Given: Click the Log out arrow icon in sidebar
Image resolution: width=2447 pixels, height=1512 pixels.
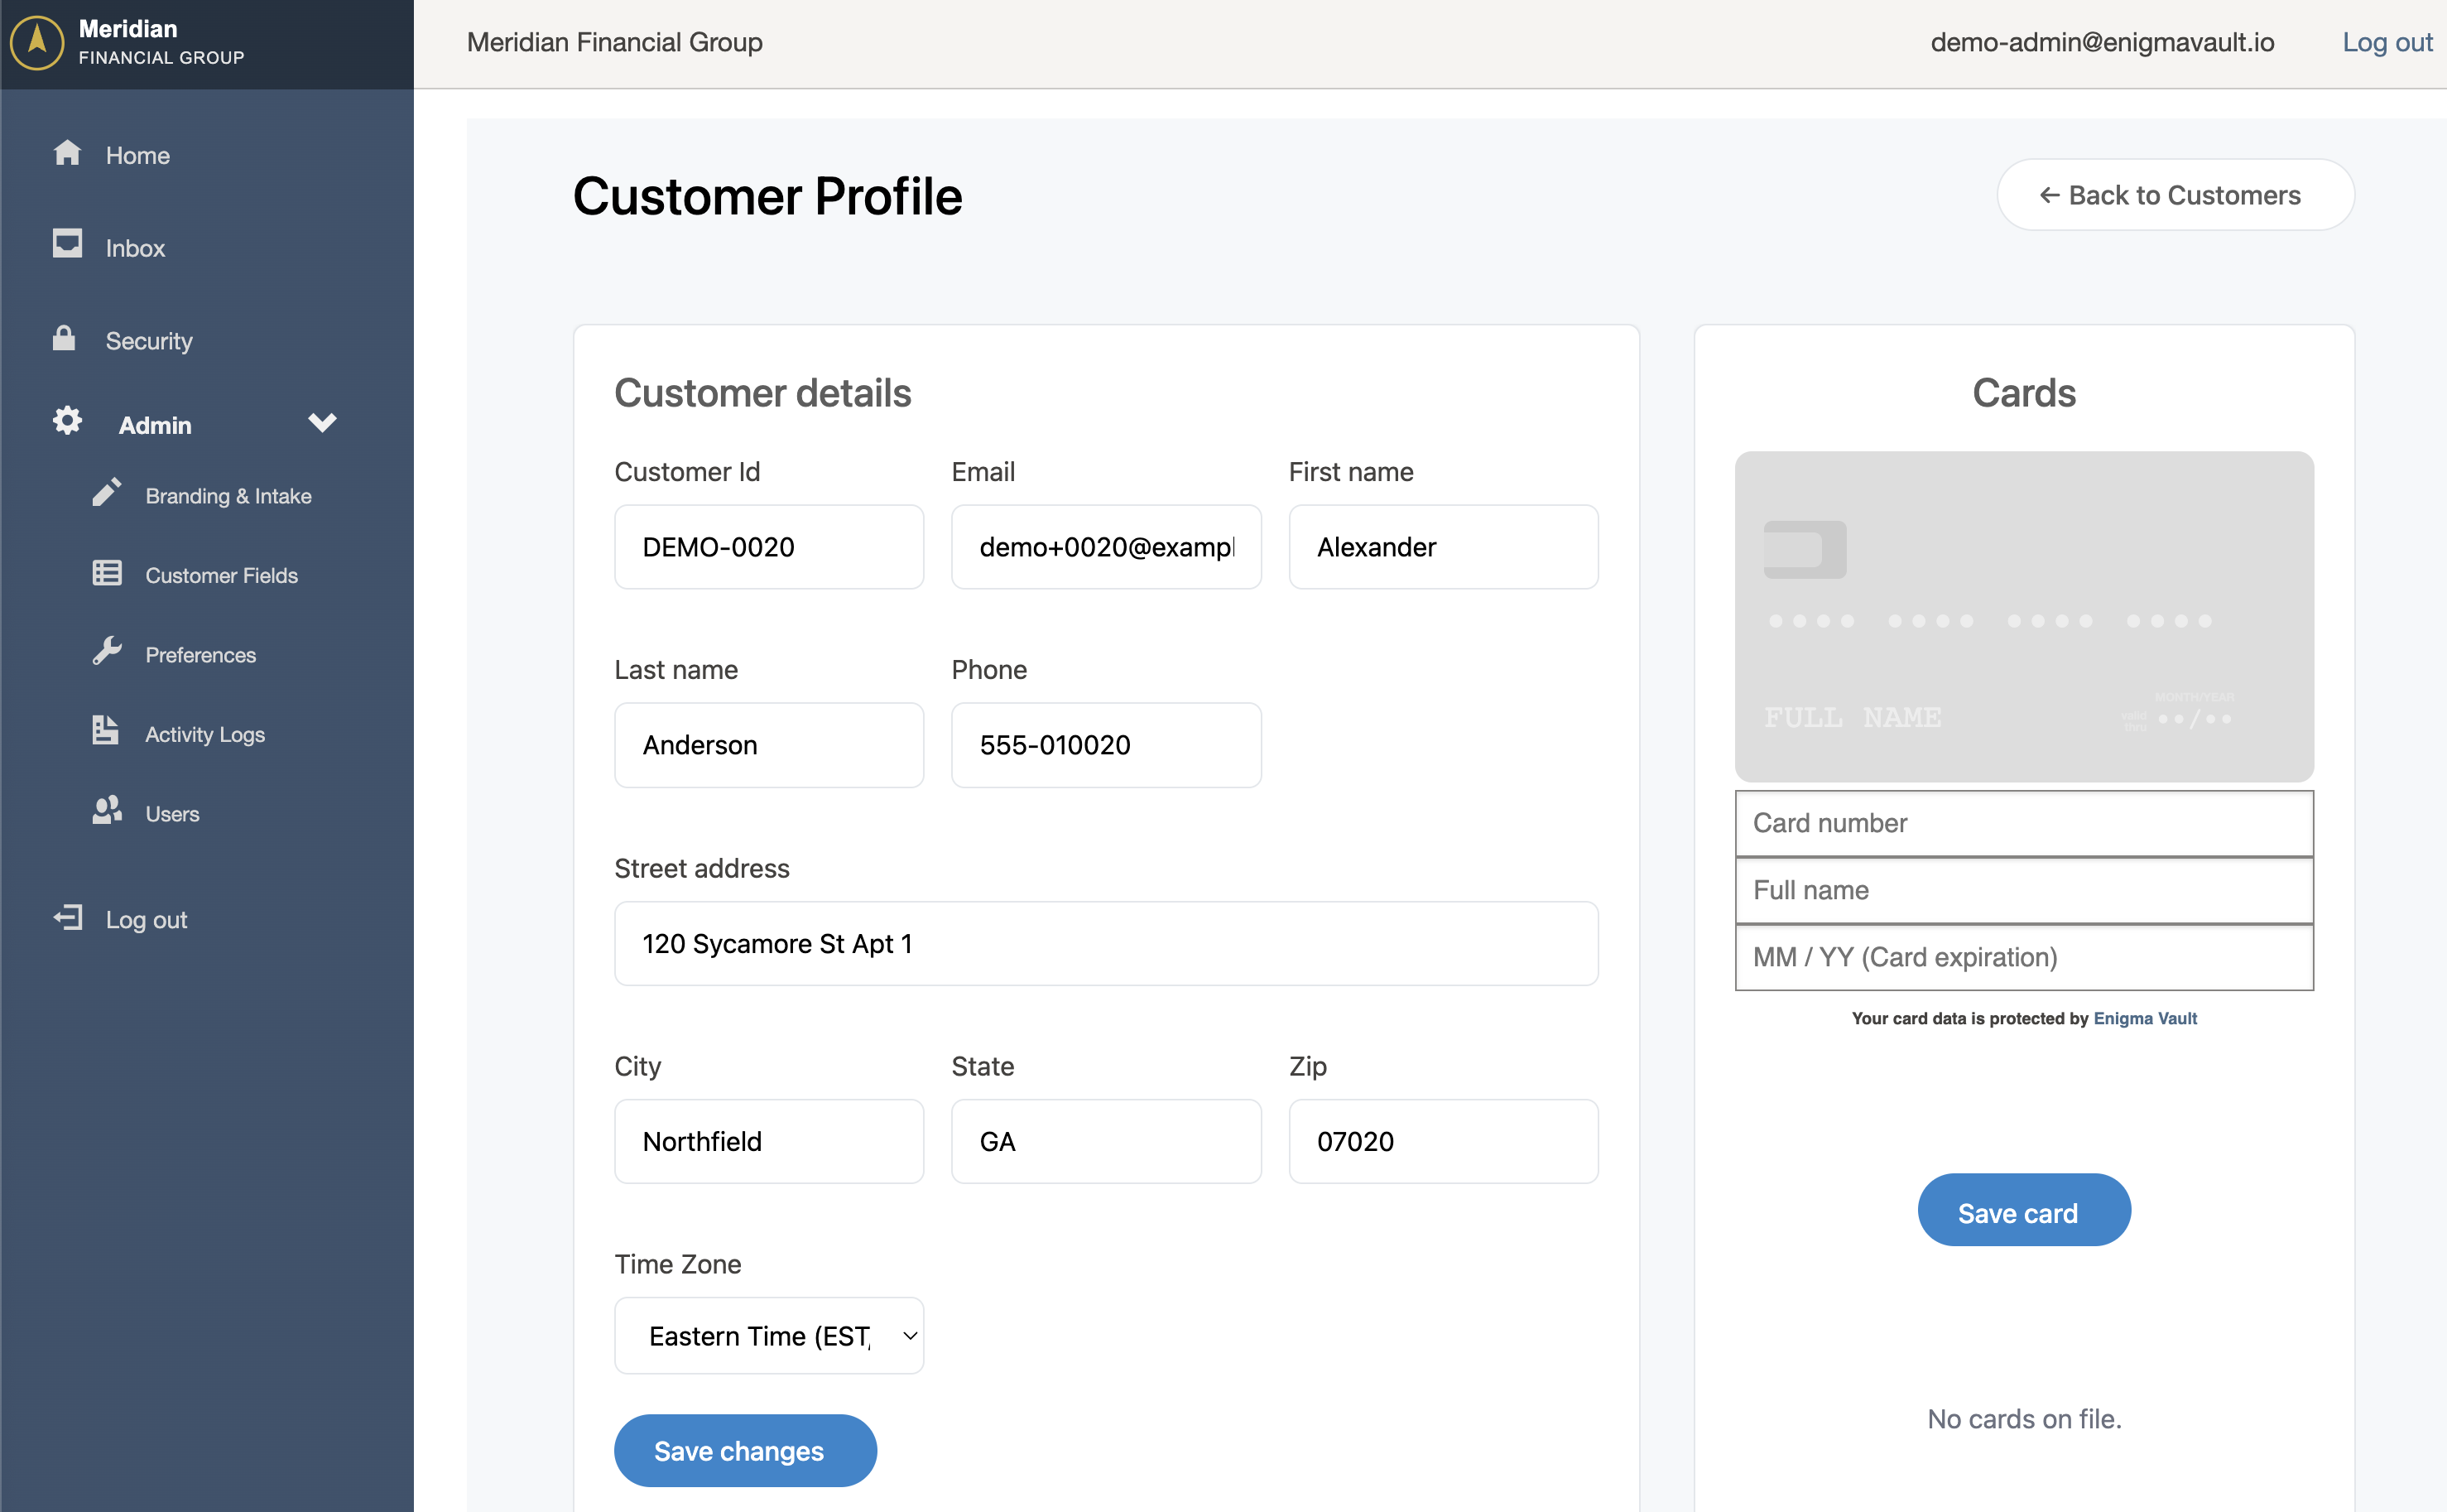Looking at the screenshot, I should click(x=66, y=917).
